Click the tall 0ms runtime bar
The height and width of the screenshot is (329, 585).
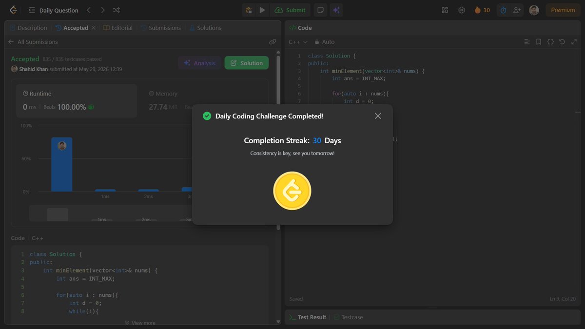pyautogui.click(x=62, y=164)
